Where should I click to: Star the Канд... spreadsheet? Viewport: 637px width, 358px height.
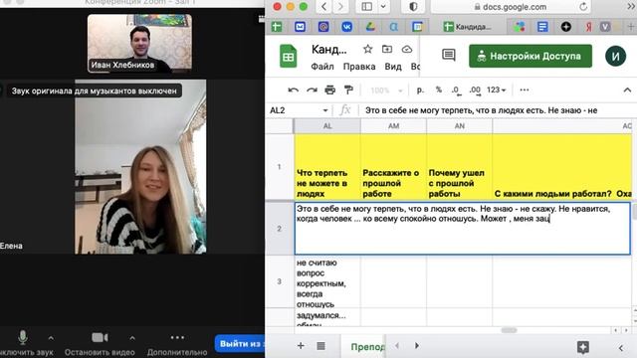(367, 49)
